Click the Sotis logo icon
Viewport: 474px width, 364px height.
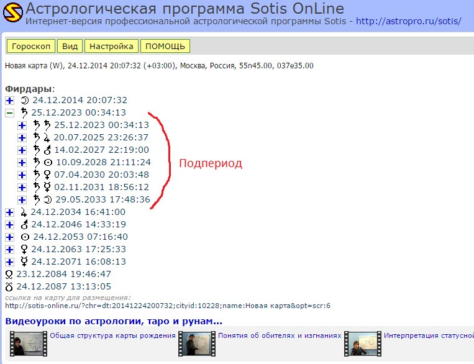pos(13,12)
